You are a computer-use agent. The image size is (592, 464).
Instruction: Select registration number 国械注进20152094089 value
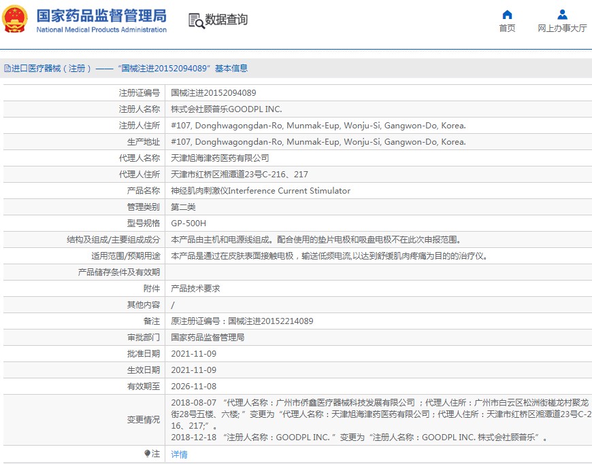213,93
